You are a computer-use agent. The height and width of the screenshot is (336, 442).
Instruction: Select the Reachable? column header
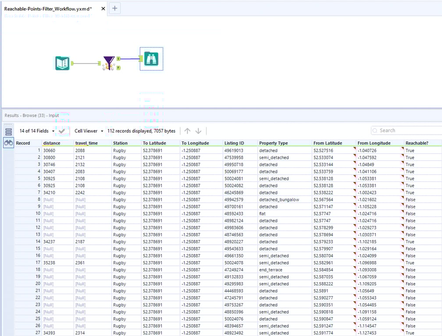coord(417,143)
